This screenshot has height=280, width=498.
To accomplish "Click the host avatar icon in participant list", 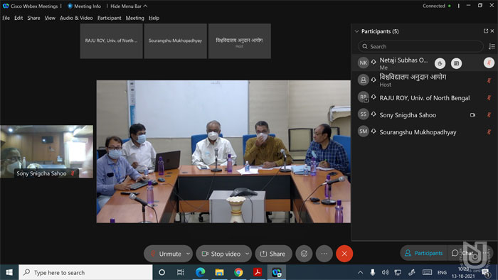I will click(x=363, y=80).
